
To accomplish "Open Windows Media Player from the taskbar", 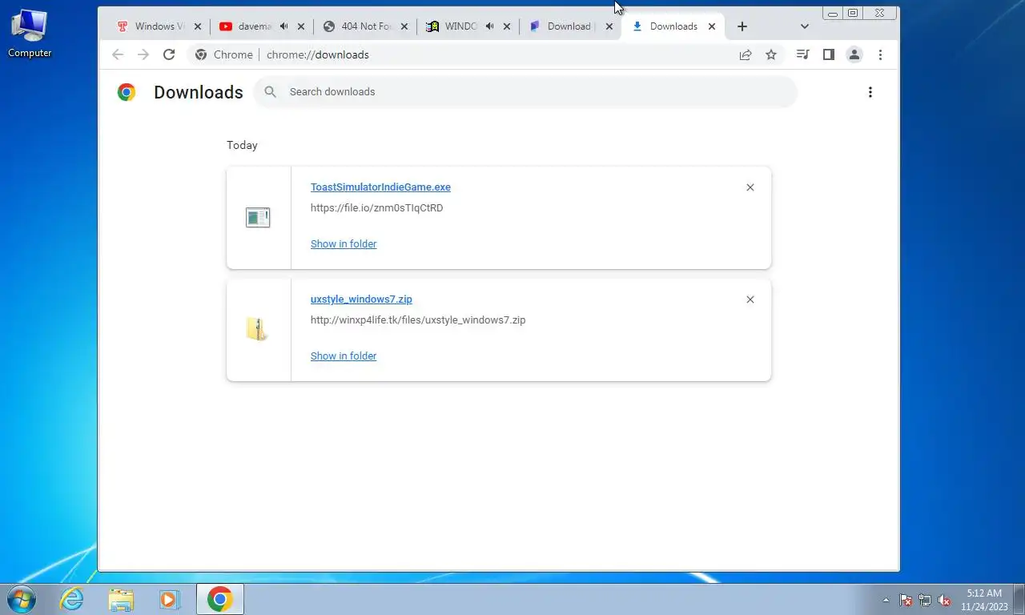I will pyautogui.click(x=170, y=599).
